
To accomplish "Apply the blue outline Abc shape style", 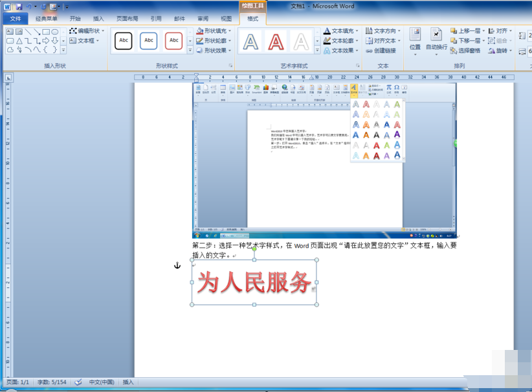I will 149,41.
